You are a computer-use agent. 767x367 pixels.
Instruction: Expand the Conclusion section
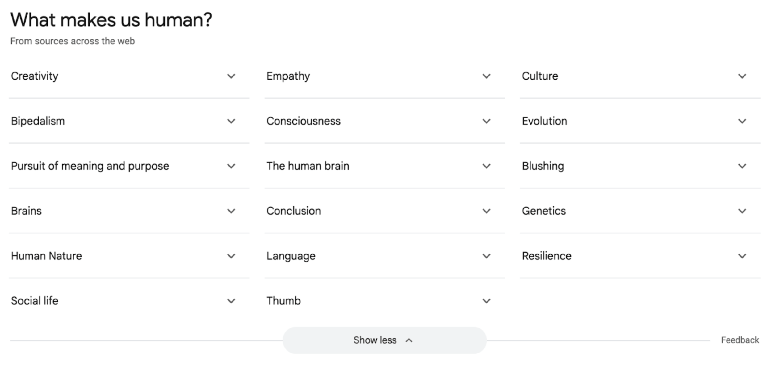(x=486, y=211)
